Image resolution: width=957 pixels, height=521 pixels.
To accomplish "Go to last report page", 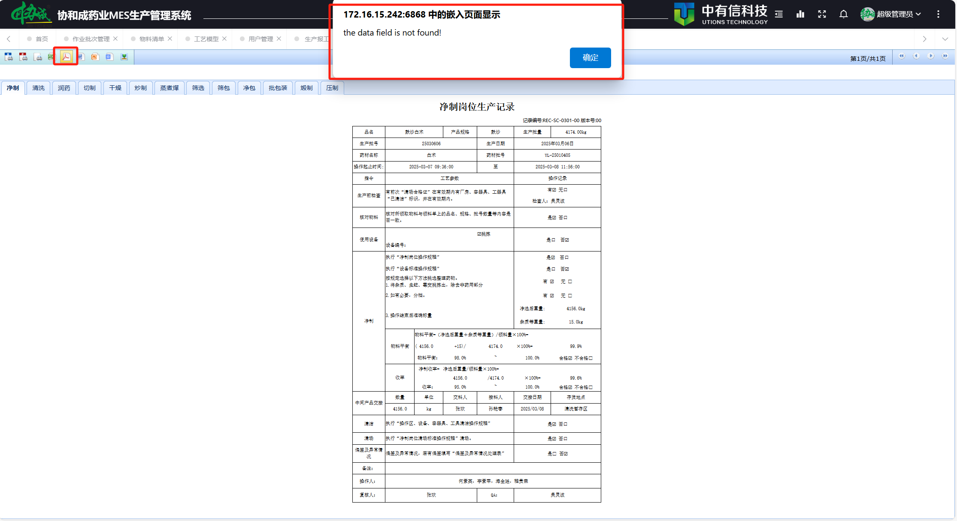I will 945,56.
